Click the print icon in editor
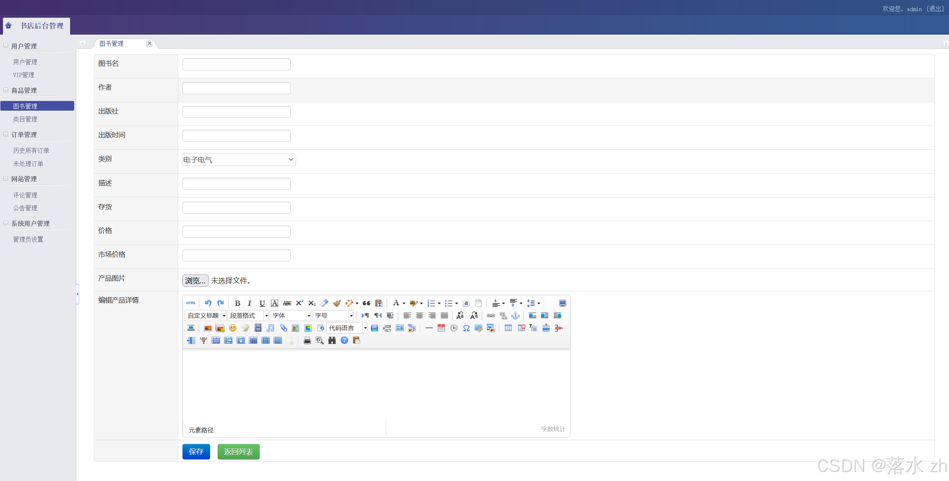949x481 pixels. click(x=307, y=340)
